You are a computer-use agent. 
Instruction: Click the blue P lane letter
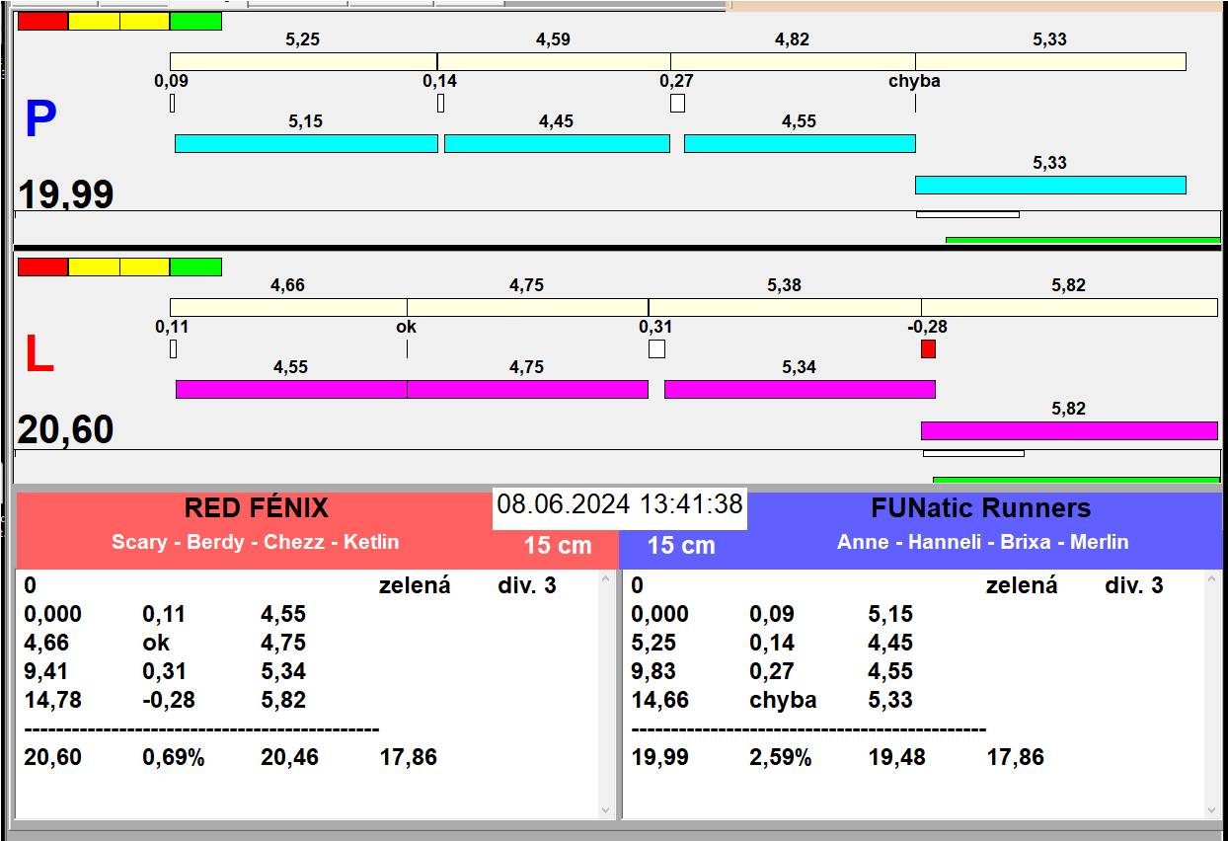[40, 120]
